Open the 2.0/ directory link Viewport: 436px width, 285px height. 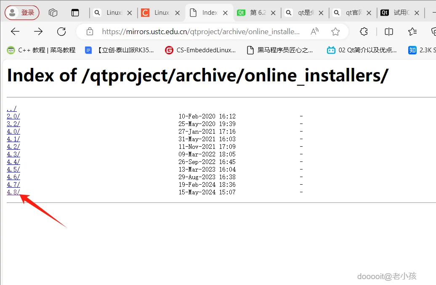tap(13, 116)
